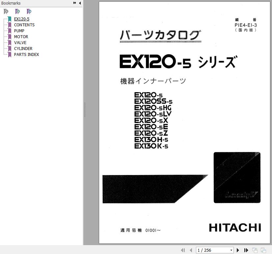
Task: Click the add new bookmark icon
Action: (x=17, y=12)
